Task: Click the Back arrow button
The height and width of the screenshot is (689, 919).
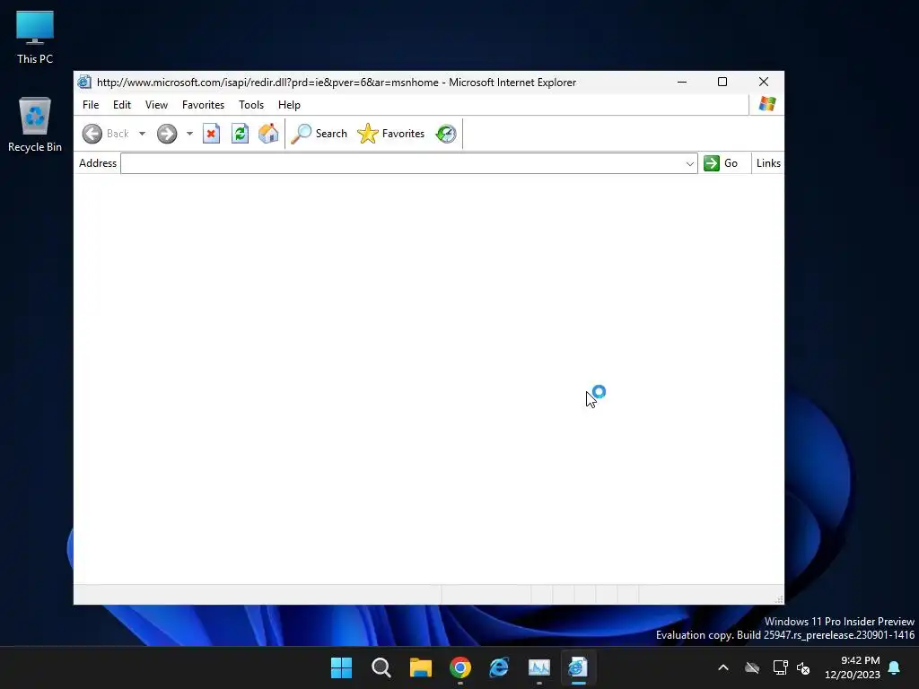Action: click(92, 134)
